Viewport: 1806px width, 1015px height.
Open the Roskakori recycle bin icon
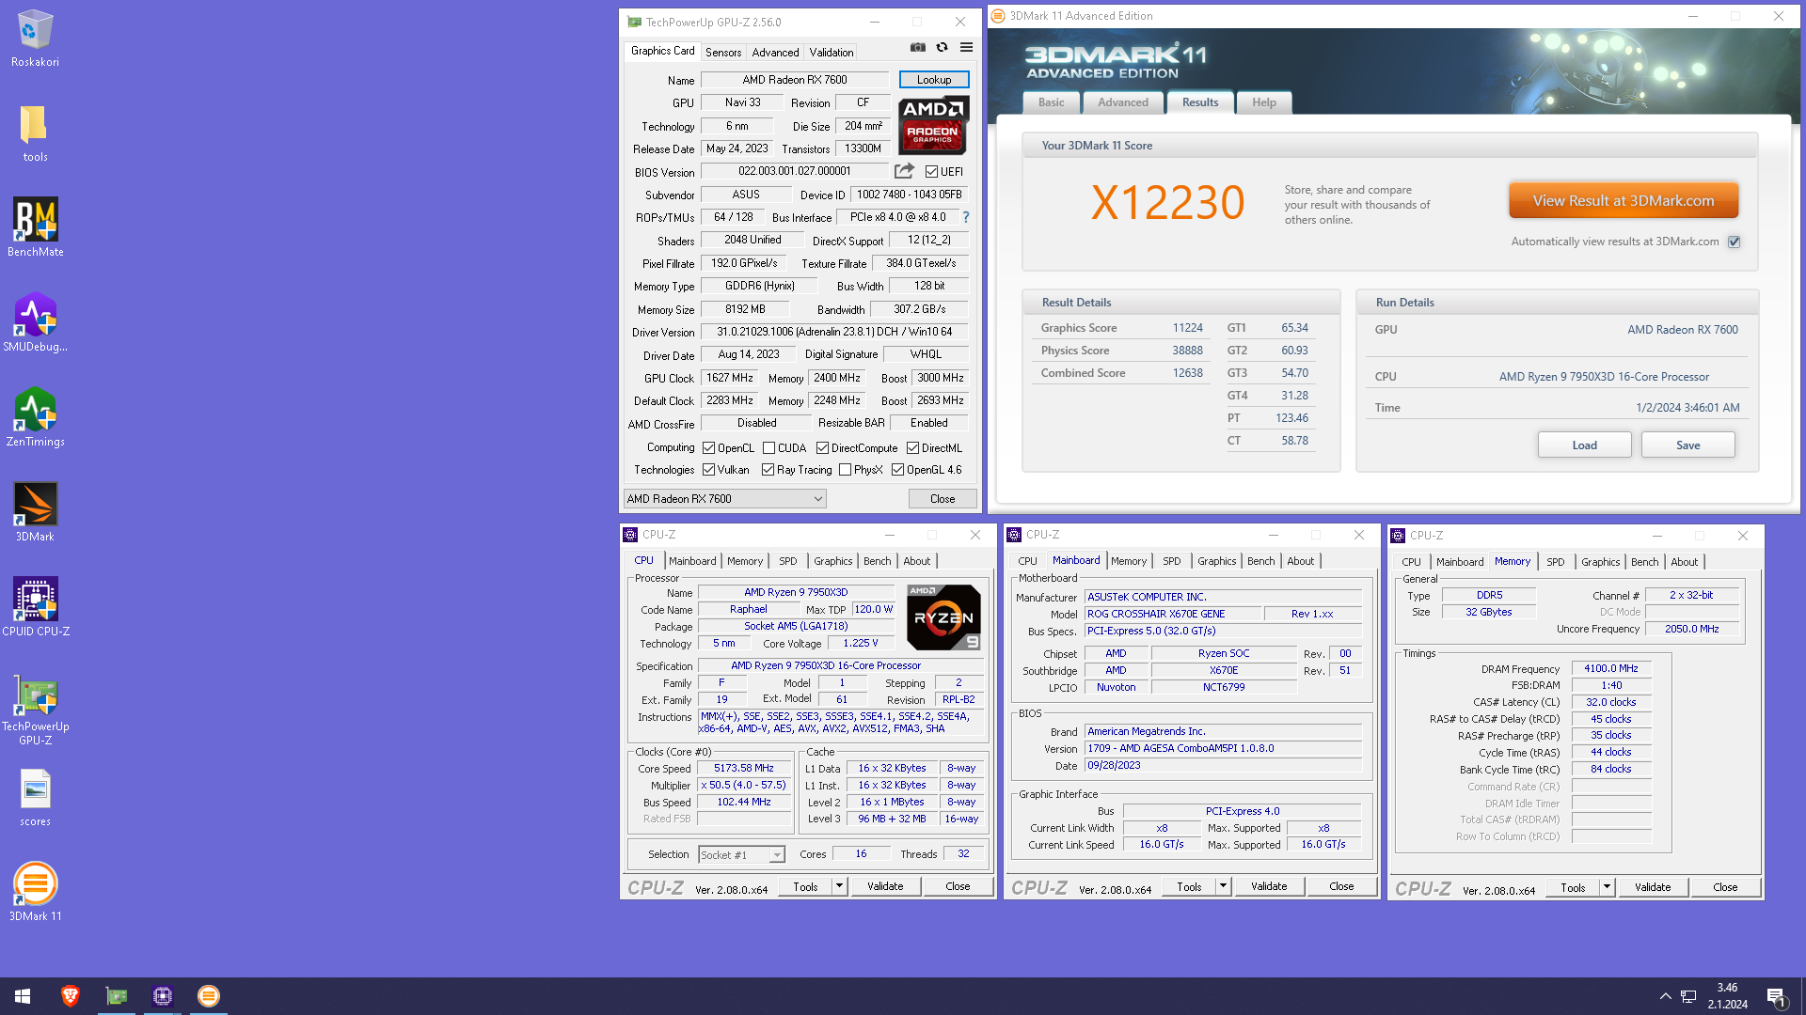tap(35, 39)
